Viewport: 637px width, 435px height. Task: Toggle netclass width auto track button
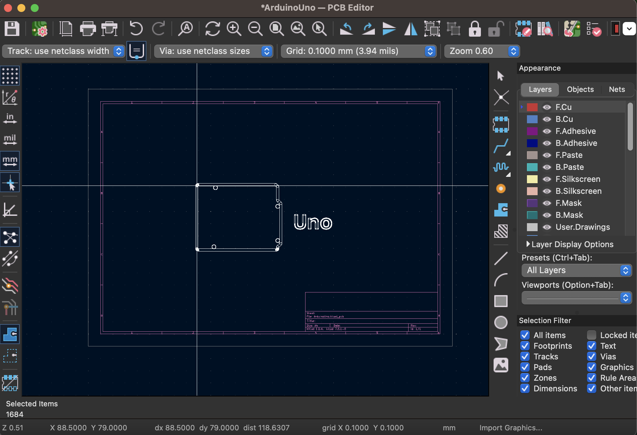pos(136,51)
